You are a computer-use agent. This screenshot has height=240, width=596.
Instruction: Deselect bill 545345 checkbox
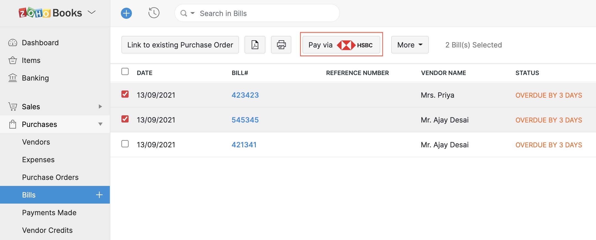(x=125, y=119)
